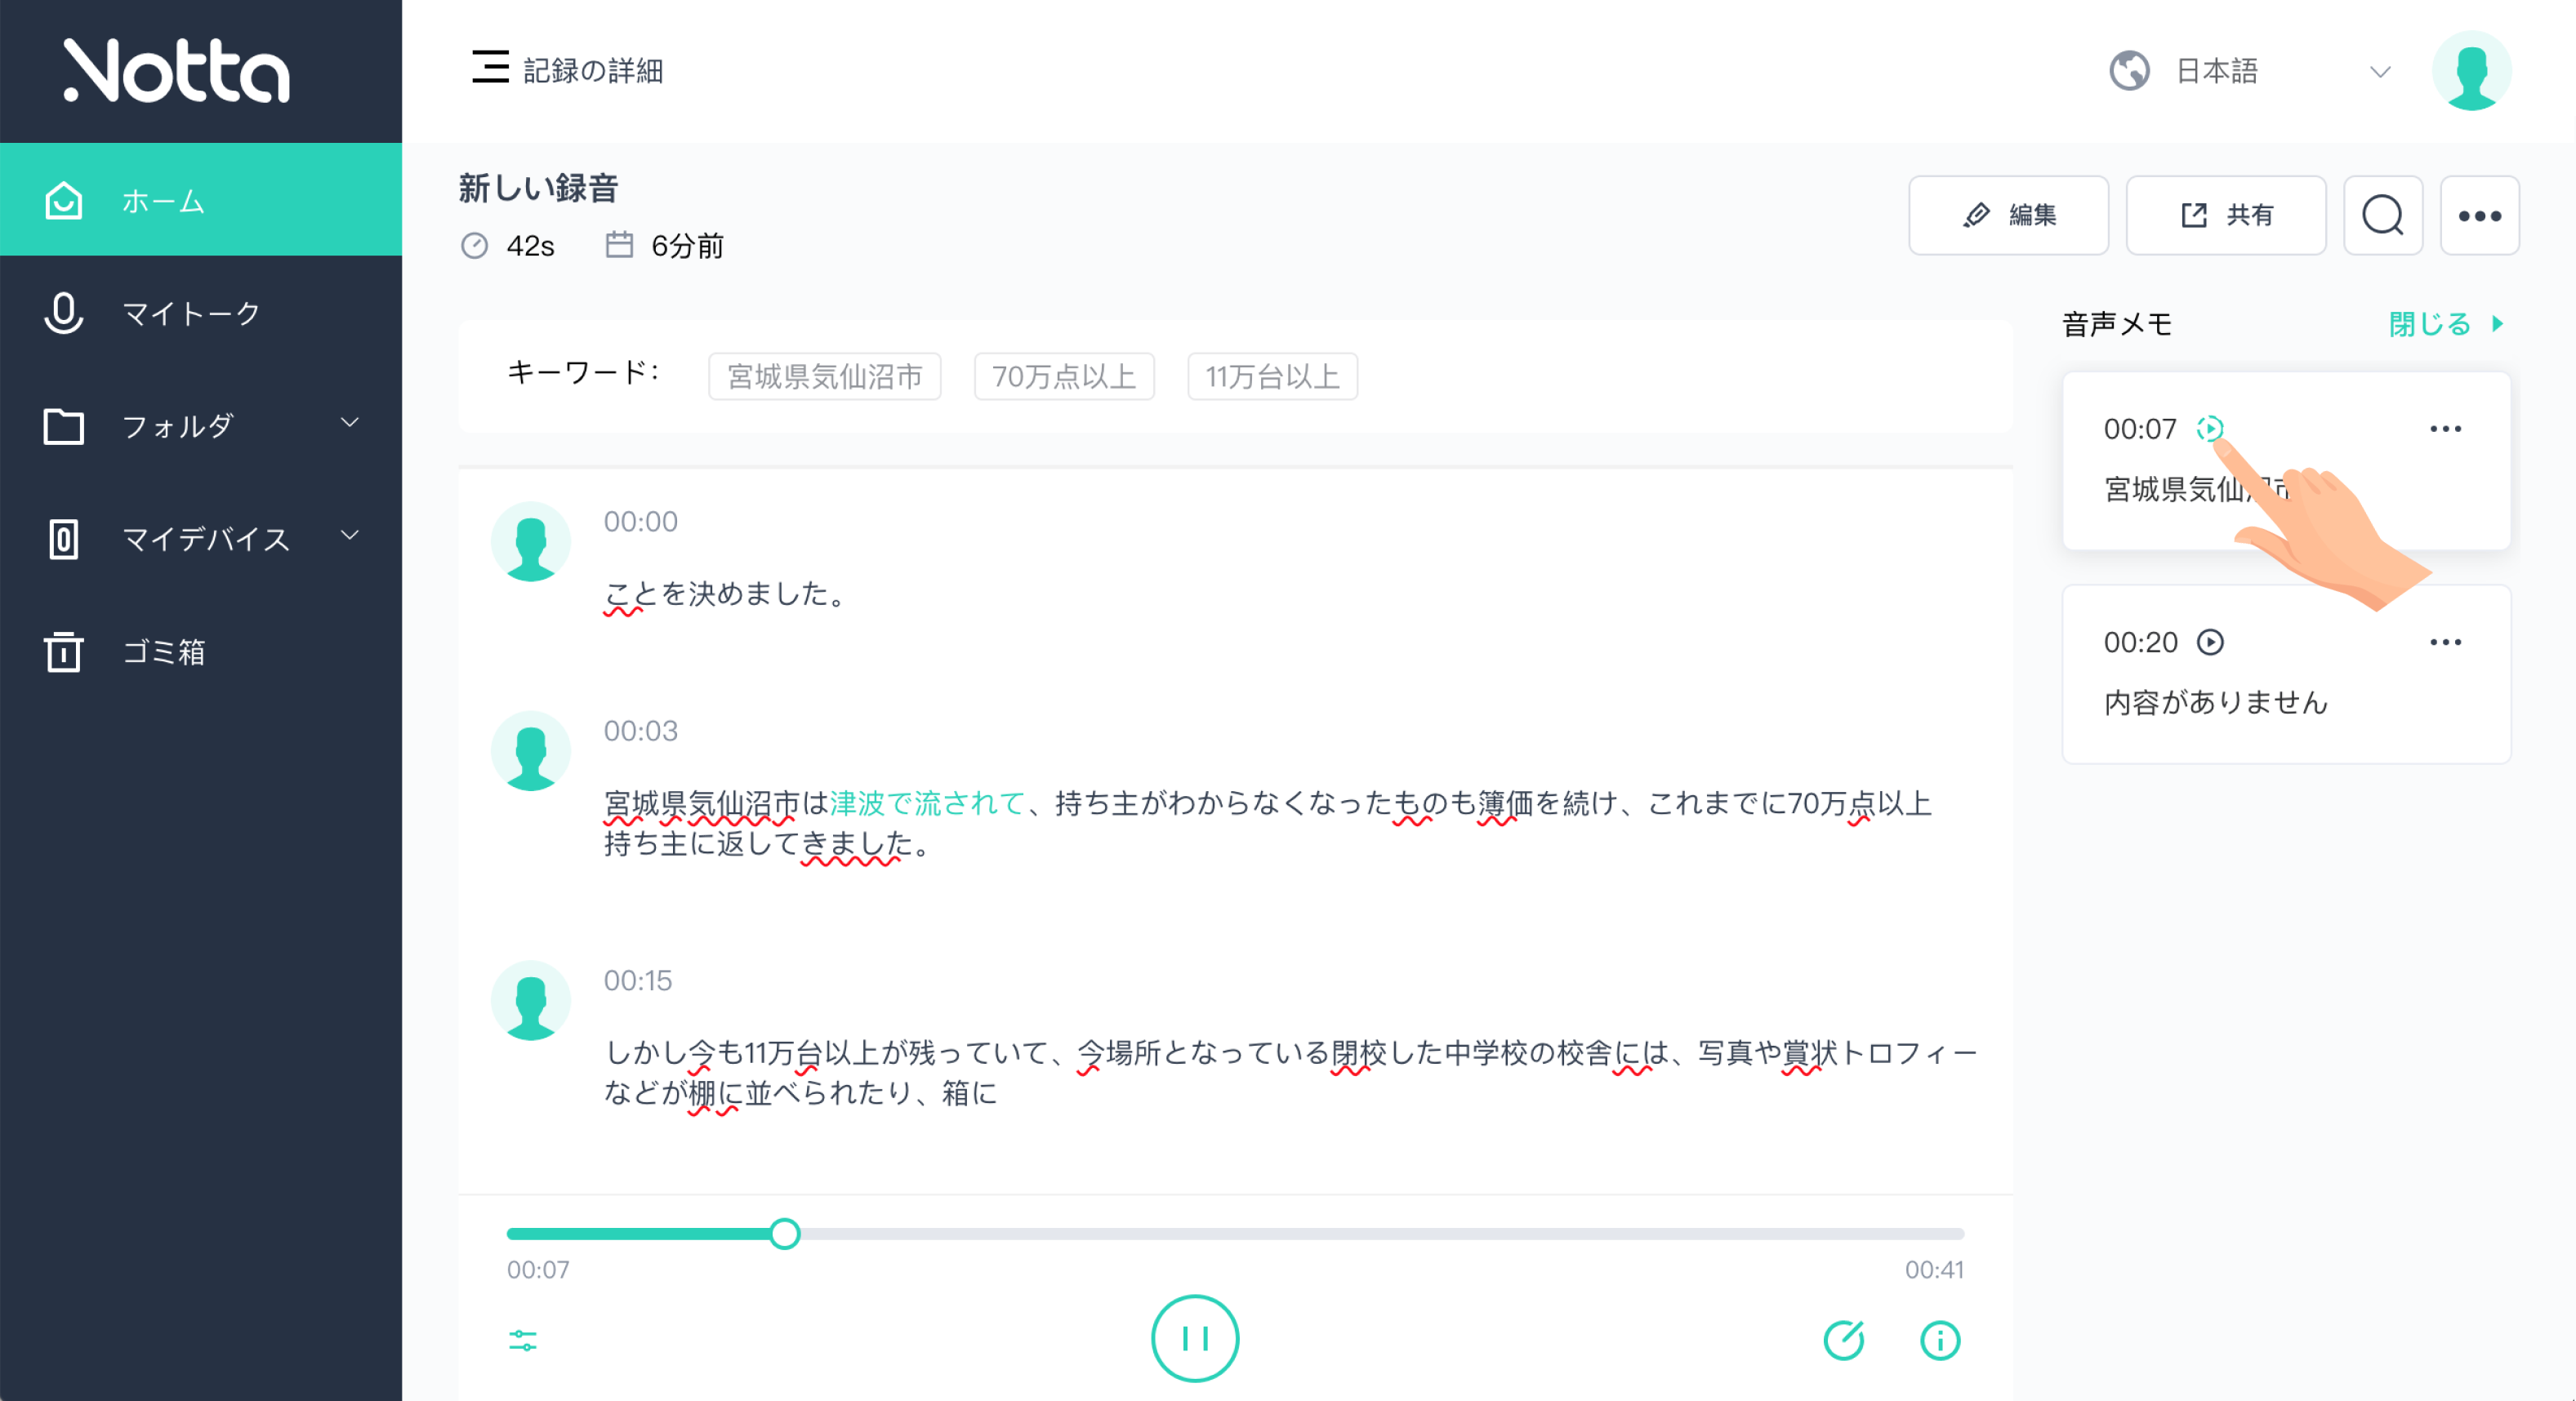Expand the フォルダ section

(349, 424)
